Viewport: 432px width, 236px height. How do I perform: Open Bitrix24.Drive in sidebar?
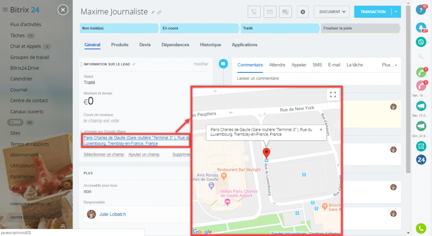pyautogui.click(x=24, y=68)
